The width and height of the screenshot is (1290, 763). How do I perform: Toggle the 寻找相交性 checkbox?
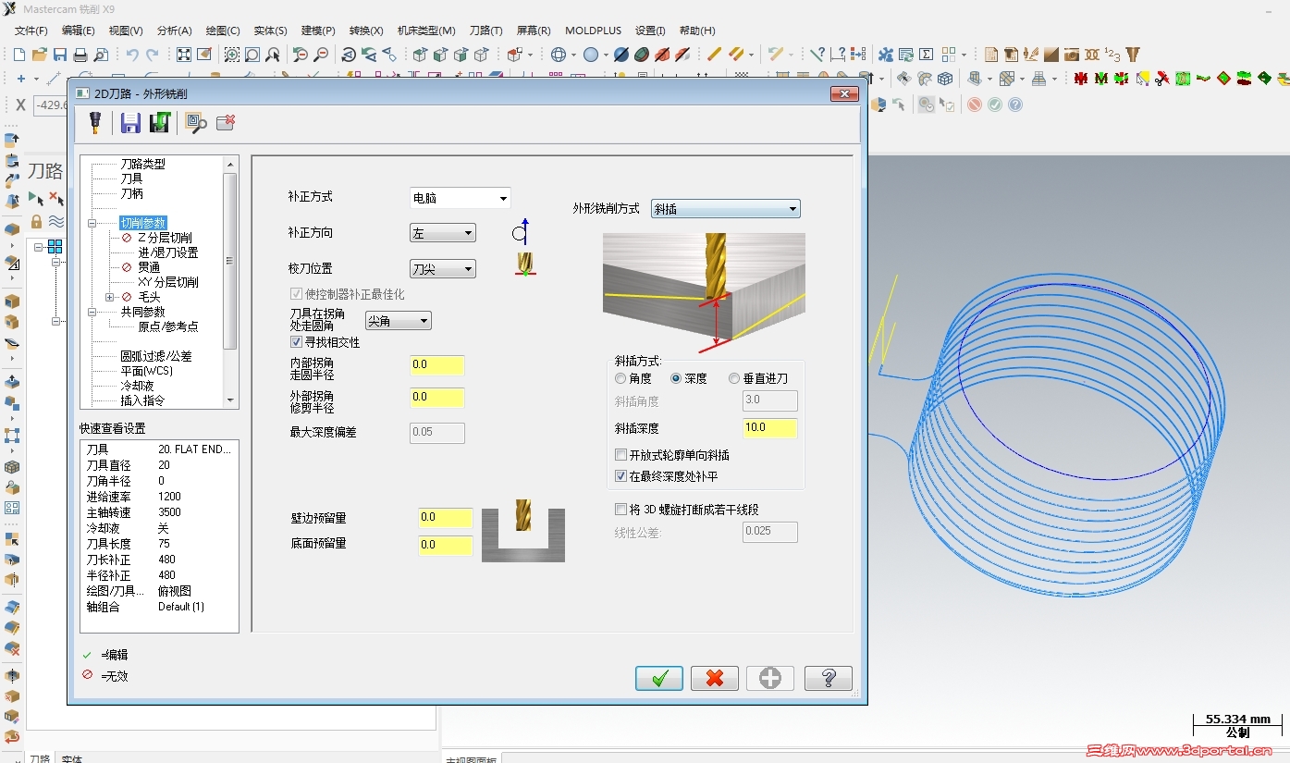coord(297,342)
